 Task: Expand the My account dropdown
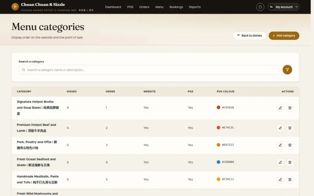click(283, 7)
